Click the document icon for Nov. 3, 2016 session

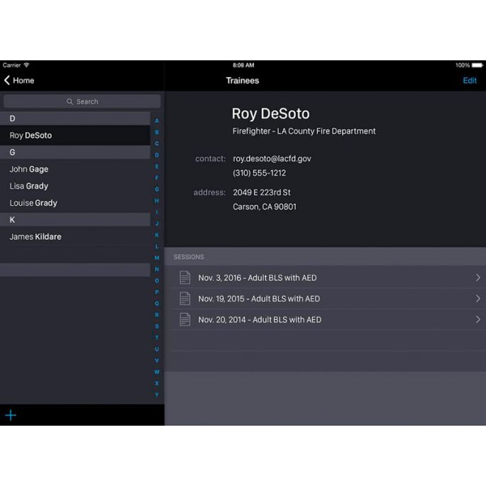click(x=185, y=277)
